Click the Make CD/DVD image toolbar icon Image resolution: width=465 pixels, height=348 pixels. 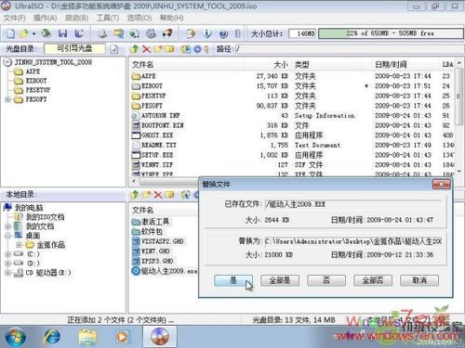click(x=102, y=33)
